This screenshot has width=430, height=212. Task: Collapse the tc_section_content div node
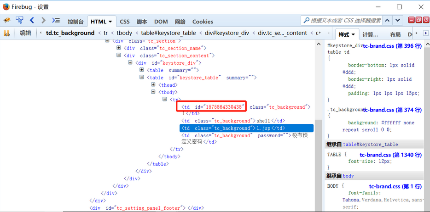tap(119, 55)
